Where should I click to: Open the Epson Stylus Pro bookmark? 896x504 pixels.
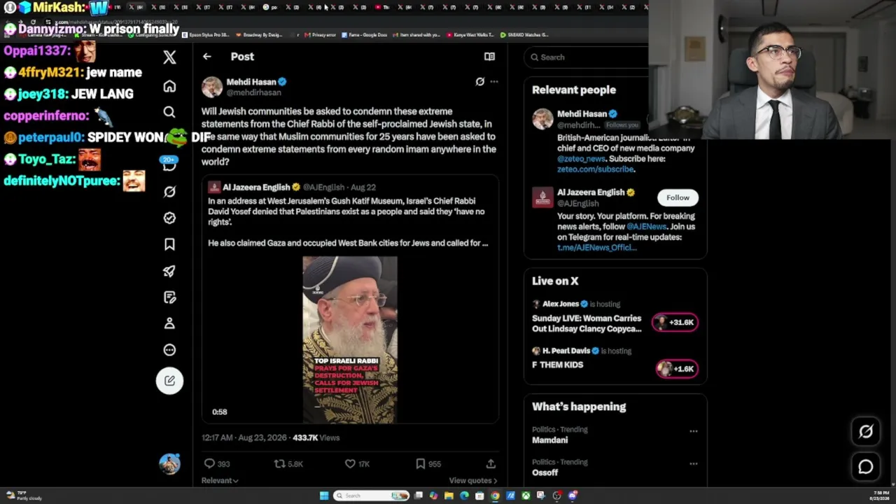point(206,35)
